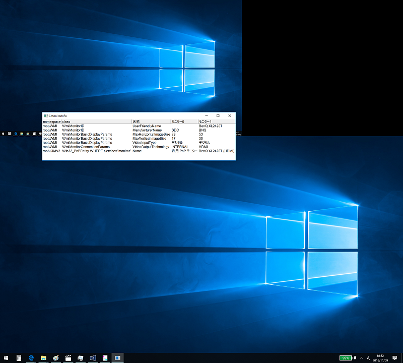Open Paint on the upper monitor's small taskbar

(28, 134)
